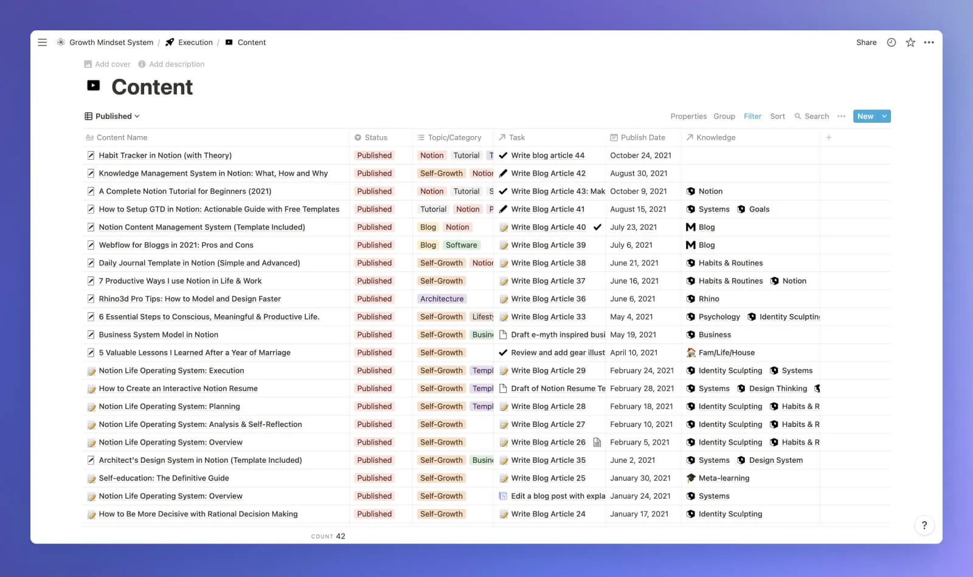Screen dimensions: 973x577
Task: Open page history via the clock icon
Action: click(x=891, y=42)
